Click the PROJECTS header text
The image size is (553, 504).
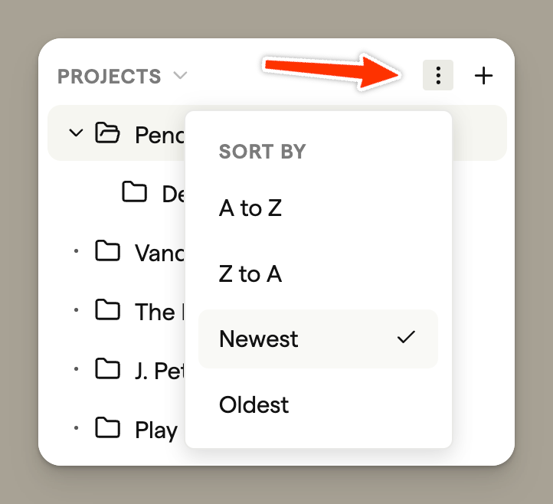tap(110, 77)
